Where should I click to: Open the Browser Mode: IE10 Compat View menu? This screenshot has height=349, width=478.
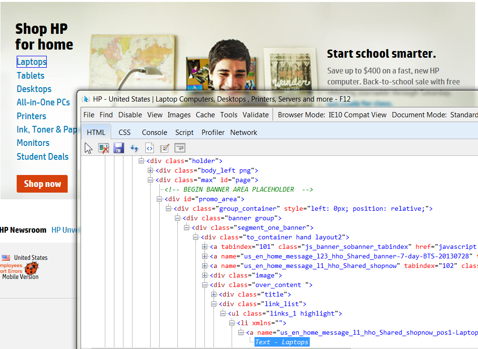332,115
